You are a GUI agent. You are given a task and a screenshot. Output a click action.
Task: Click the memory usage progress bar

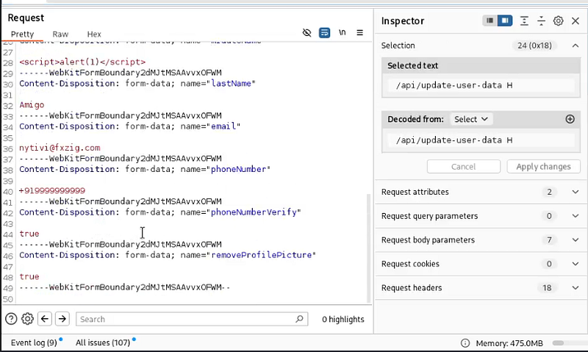570,343
